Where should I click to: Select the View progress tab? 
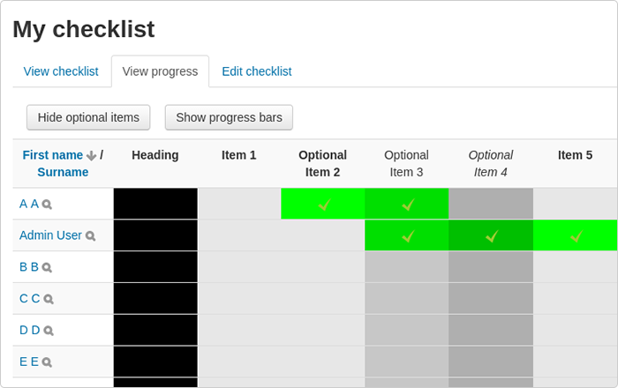[160, 71]
